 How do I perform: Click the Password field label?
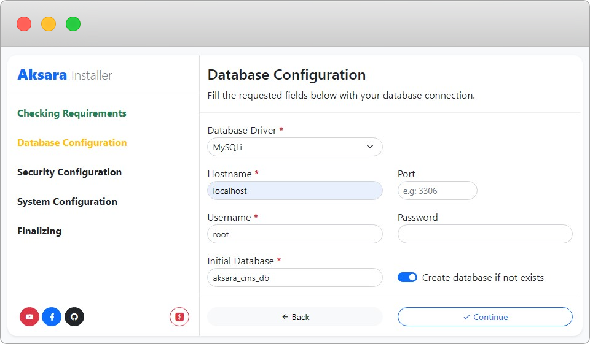418,218
